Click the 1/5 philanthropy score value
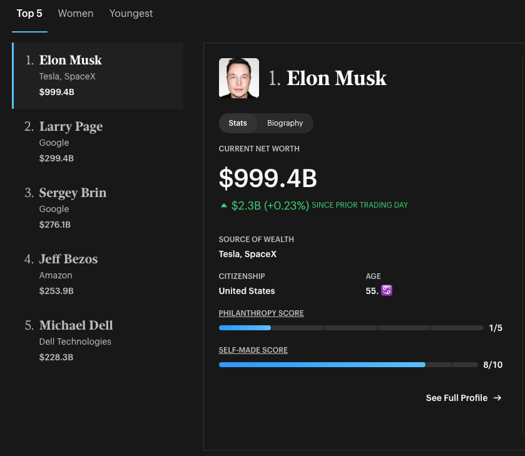The width and height of the screenshot is (525, 456). [x=496, y=328]
